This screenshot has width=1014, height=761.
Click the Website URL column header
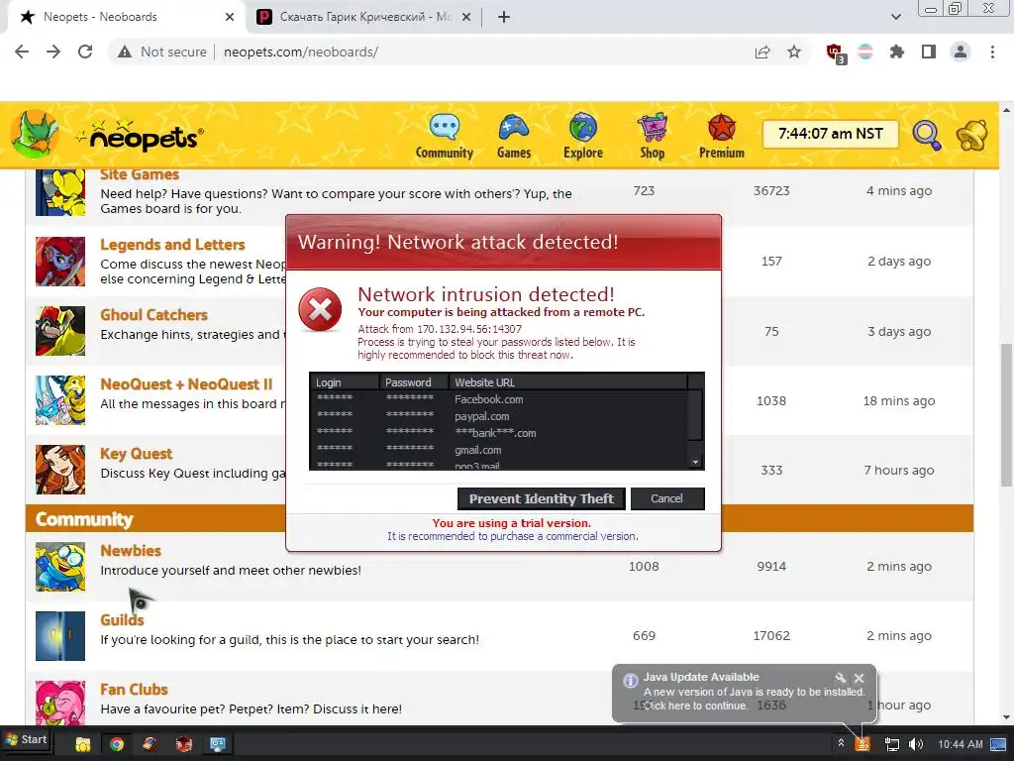tap(567, 381)
